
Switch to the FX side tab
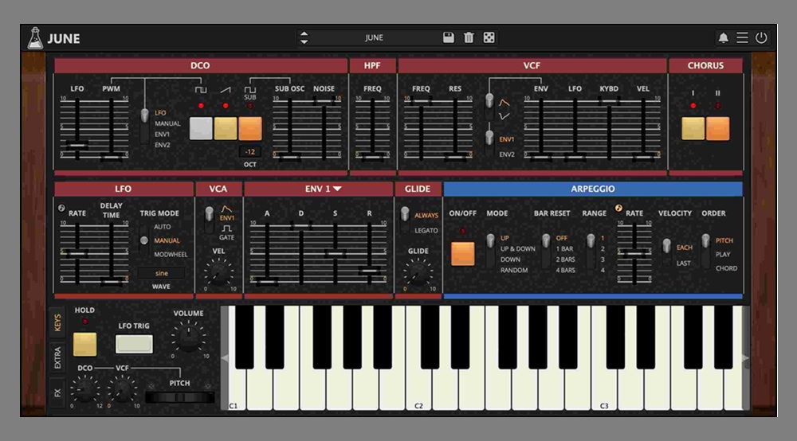(57, 391)
